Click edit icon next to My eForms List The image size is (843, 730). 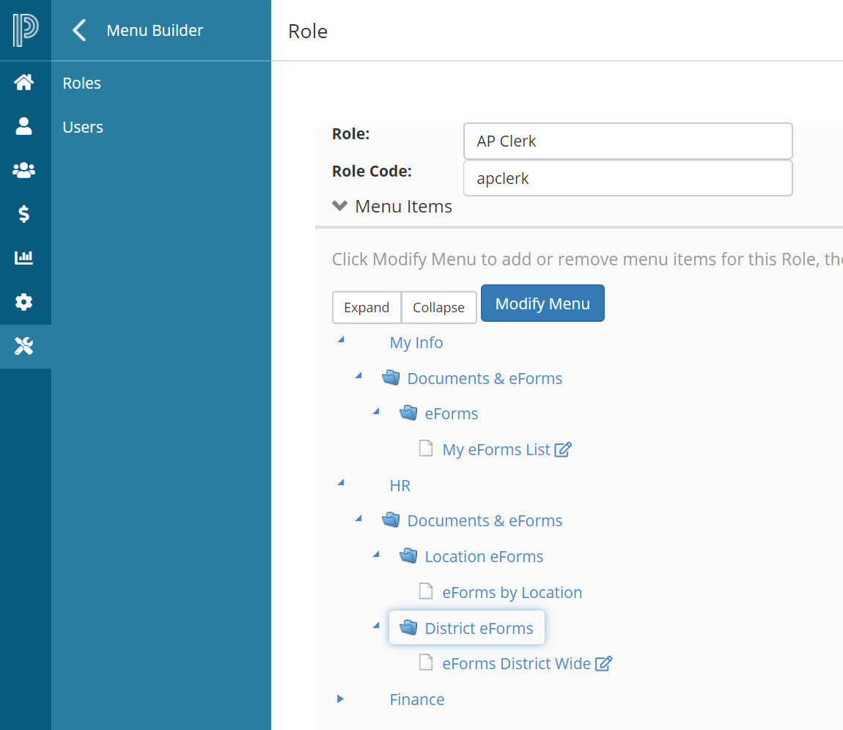pyautogui.click(x=562, y=450)
